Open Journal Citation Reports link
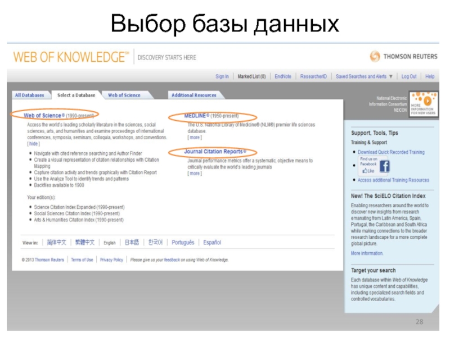Image resolution: width=450 pixels, height=337 pixels. [x=215, y=151]
